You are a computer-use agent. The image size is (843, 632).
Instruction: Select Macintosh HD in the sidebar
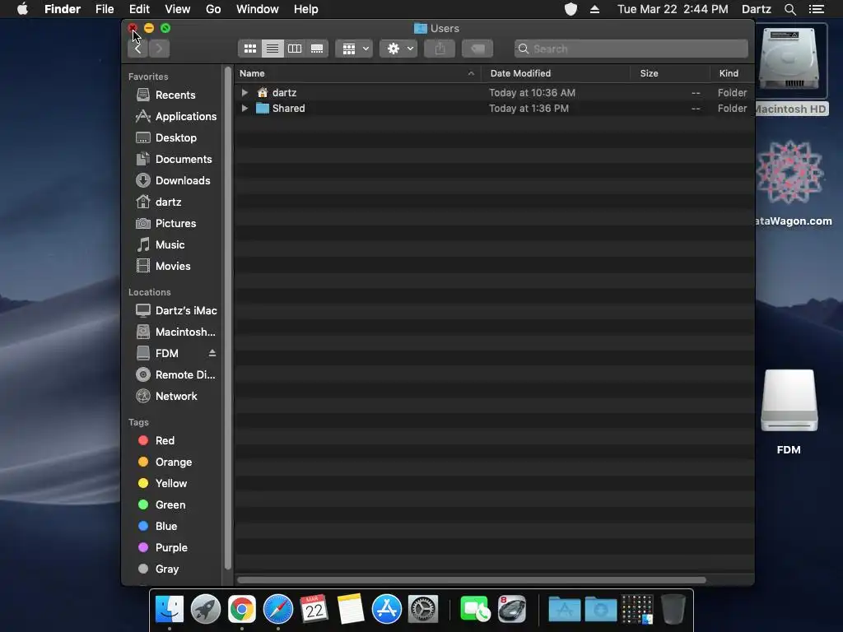click(176, 332)
